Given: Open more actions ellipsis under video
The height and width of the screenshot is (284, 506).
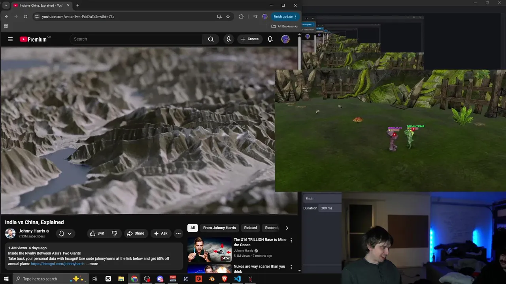Looking at the screenshot, I should point(178,234).
